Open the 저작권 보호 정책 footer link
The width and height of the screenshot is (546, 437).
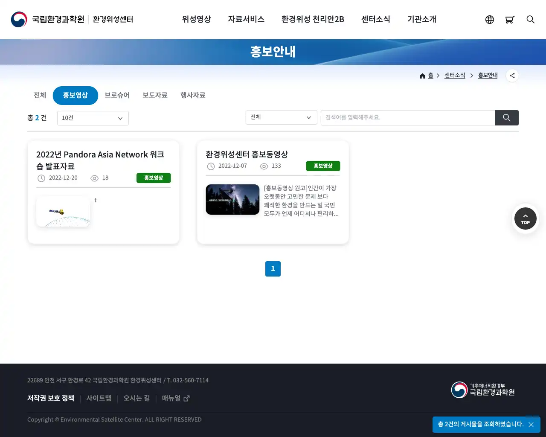(51, 398)
